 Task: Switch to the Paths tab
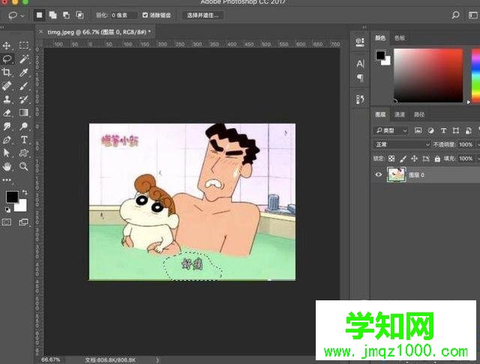(419, 115)
